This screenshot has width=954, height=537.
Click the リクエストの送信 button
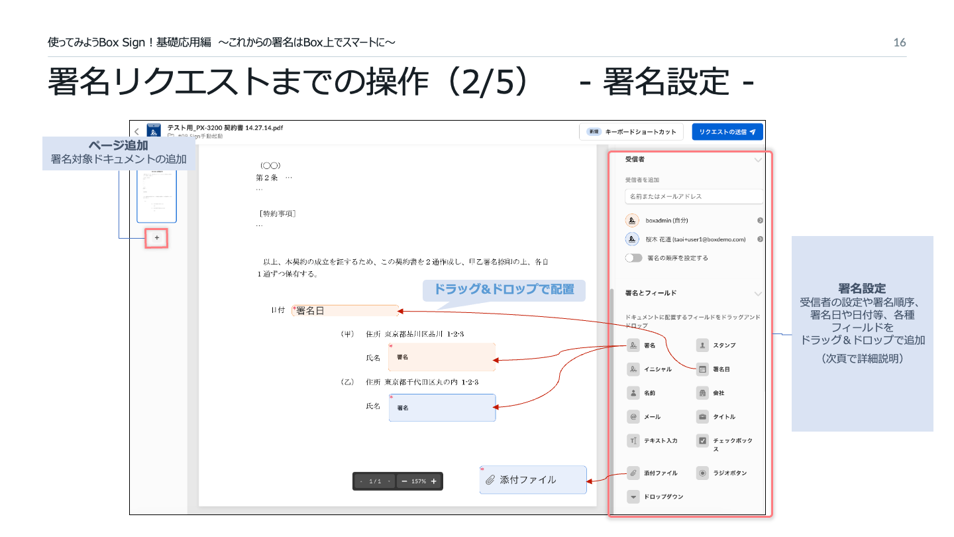point(727,131)
